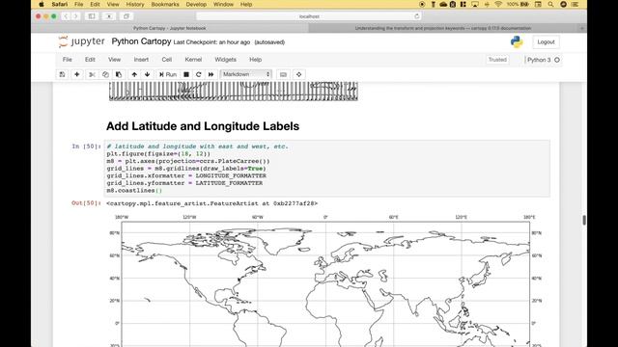Run the selected cell
The width and height of the screenshot is (618, 347).
pyautogui.click(x=168, y=74)
